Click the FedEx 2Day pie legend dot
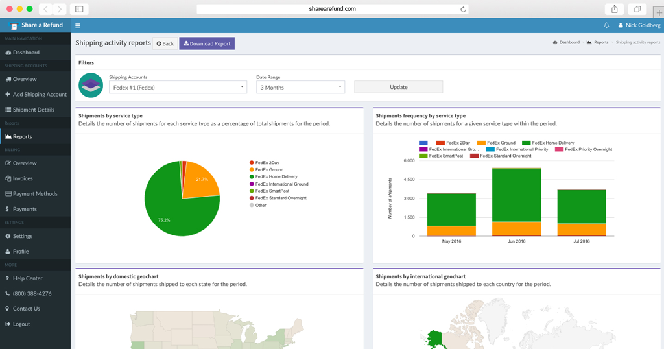This screenshot has height=349, width=664. 252,163
